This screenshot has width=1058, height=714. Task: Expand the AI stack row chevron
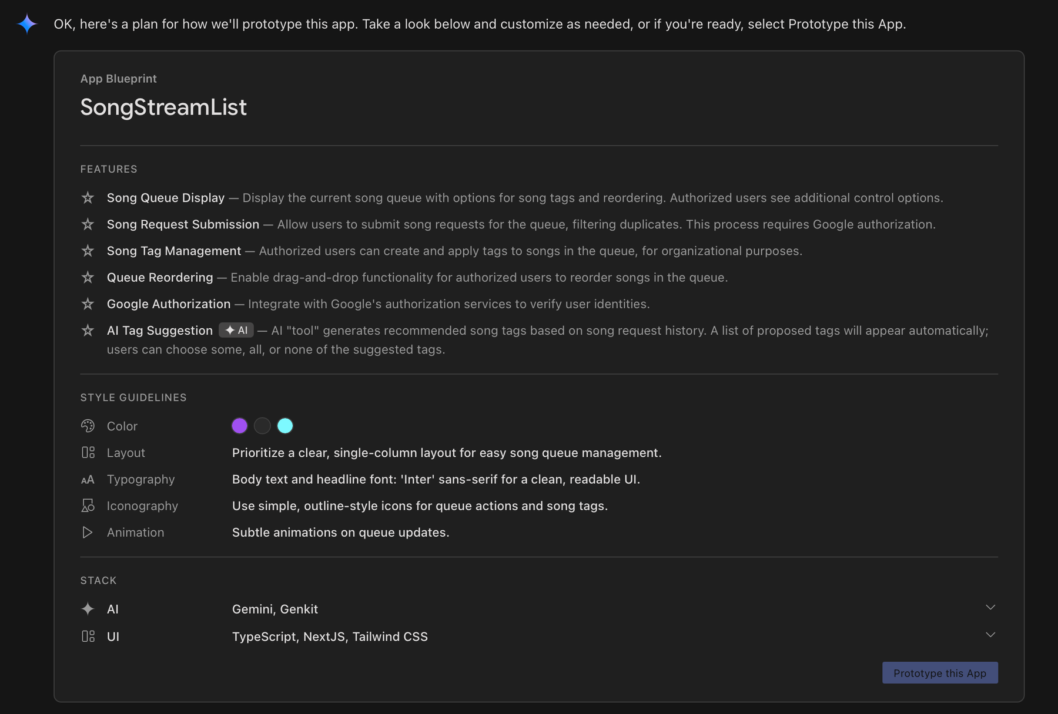click(x=990, y=607)
